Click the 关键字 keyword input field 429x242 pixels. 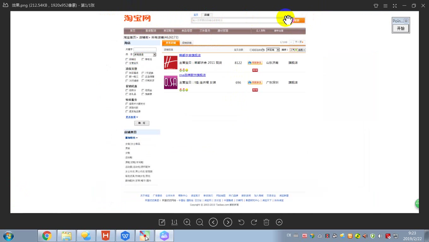(x=145, y=49)
